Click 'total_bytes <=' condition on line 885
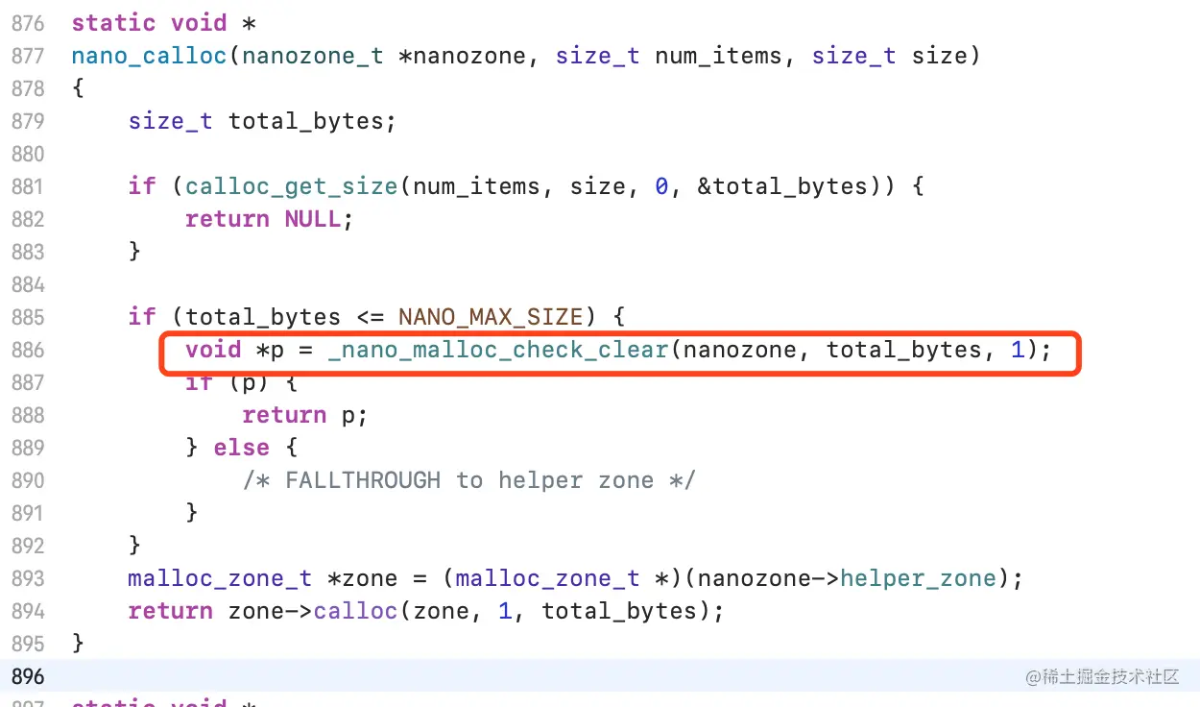The image size is (1200, 707). [x=284, y=317]
